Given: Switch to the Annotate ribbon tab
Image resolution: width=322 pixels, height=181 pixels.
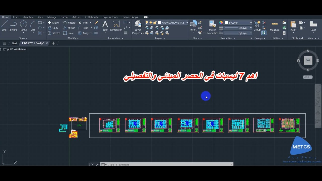Looking at the screenshot, I should [28, 17].
